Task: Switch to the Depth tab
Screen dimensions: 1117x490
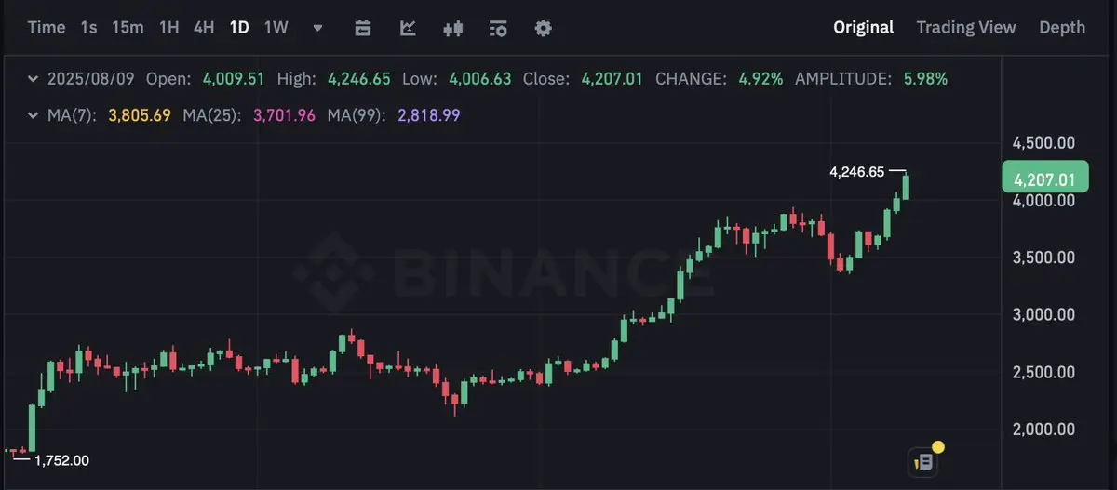Action: click(1062, 28)
